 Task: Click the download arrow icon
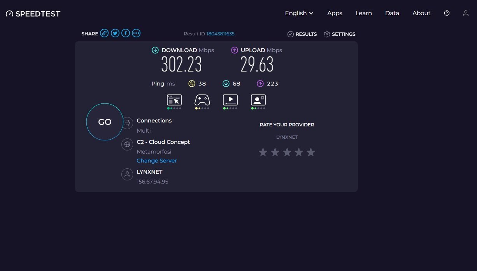[155, 50]
